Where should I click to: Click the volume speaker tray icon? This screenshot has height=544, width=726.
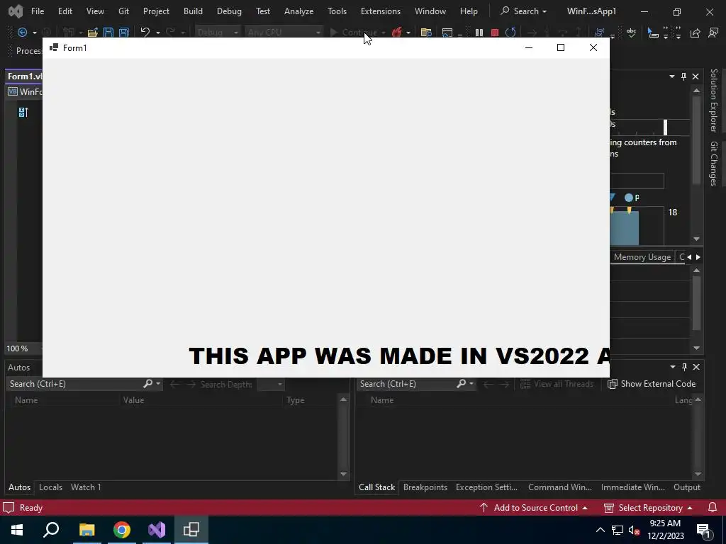click(x=633, y=530)
